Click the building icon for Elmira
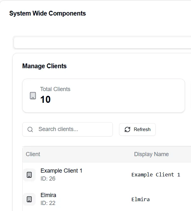191x211 pixels. pyautogui.click(x=29, y=199)
